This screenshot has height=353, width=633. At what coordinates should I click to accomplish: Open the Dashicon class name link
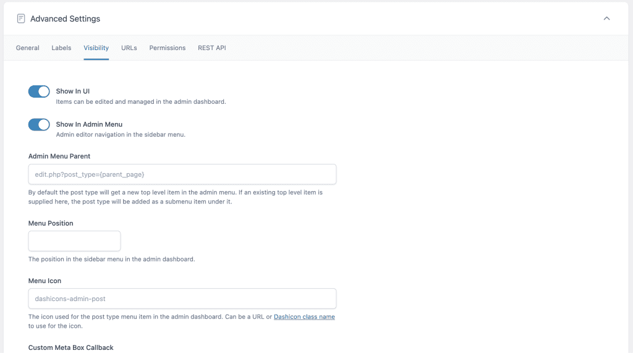[x=304, y=317]
